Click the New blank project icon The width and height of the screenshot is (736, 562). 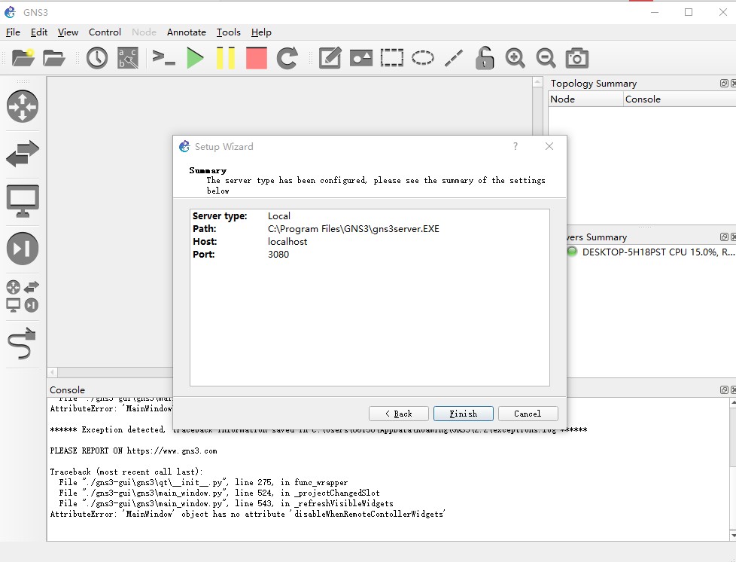click(x=23, y=58)
